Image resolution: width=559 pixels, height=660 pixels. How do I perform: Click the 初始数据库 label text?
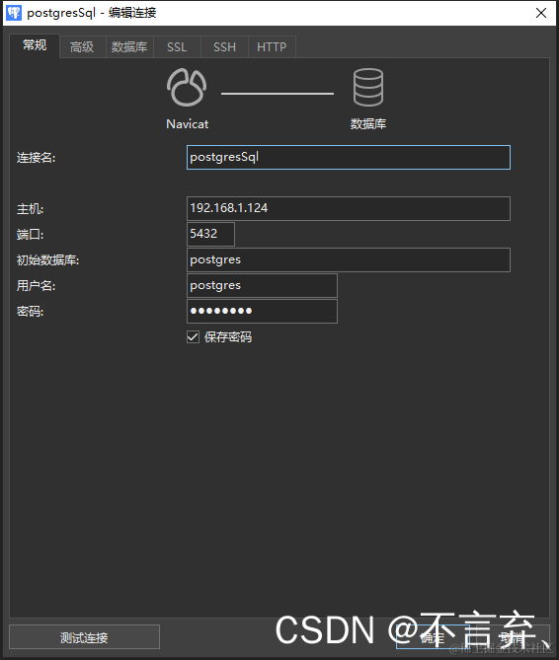click(47, 260)
